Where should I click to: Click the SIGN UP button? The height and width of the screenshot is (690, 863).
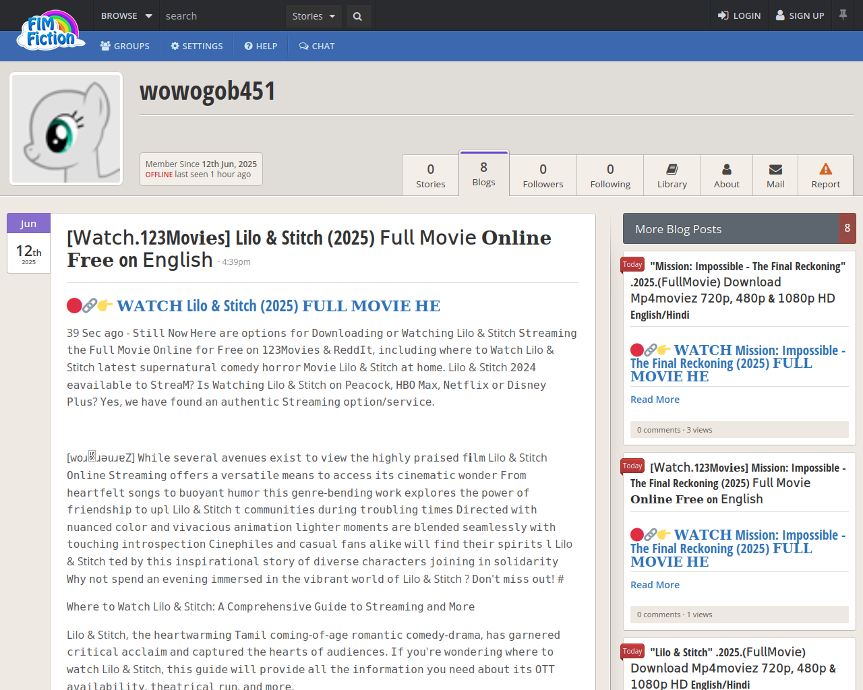click(x=800, y=15)
